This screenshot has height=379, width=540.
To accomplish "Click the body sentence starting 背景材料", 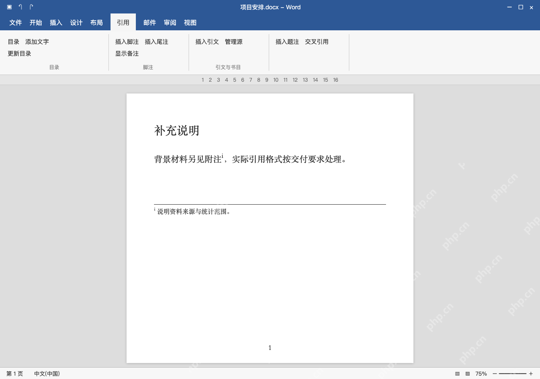I will click(251, 159).
